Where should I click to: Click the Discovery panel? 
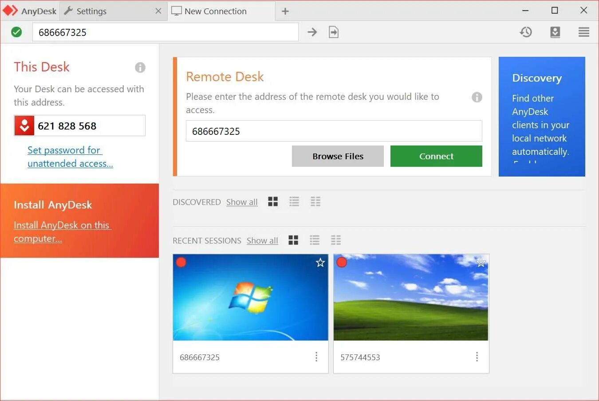point(542,117)
